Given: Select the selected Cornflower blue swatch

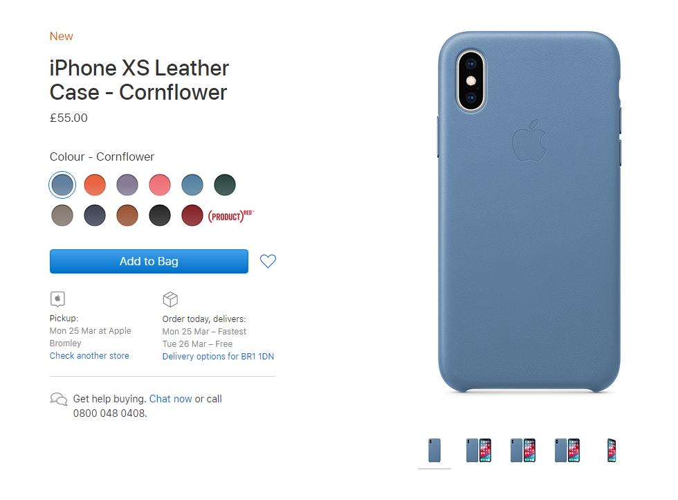Looking at the screenshot, I should tap(62, 185).
